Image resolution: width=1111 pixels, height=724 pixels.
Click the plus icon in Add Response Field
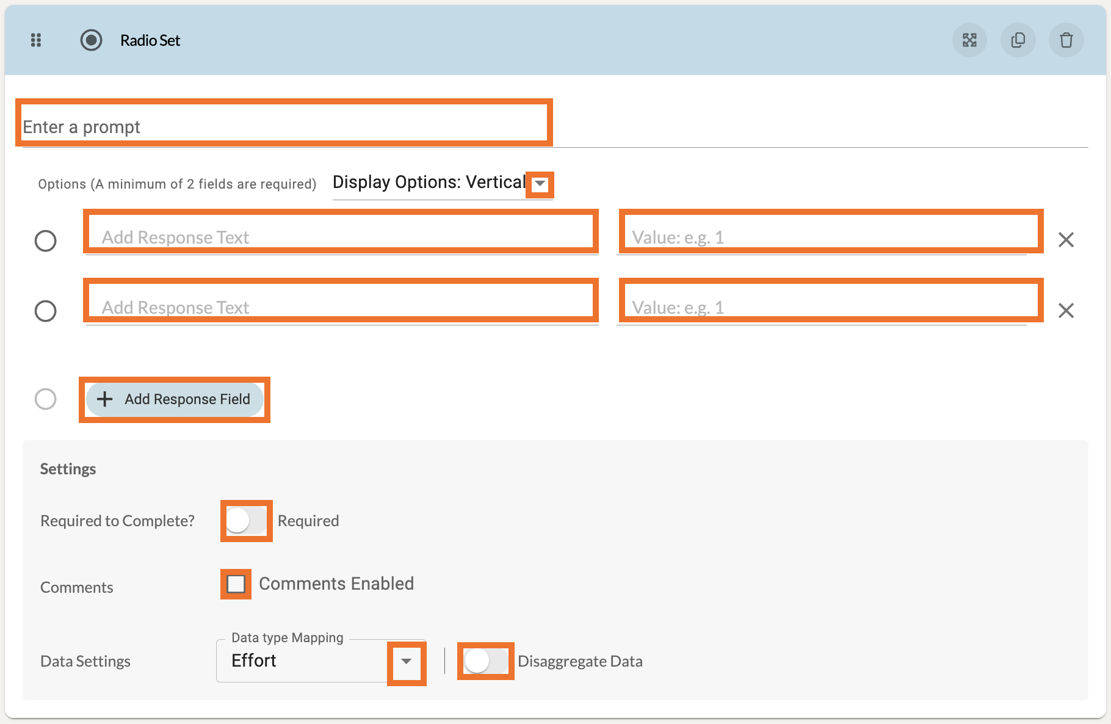(105, 399)
